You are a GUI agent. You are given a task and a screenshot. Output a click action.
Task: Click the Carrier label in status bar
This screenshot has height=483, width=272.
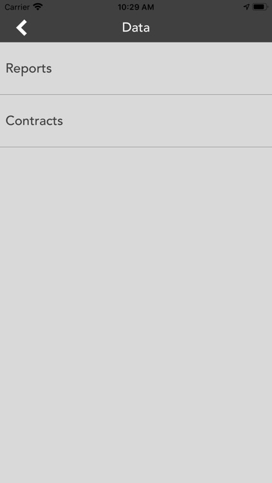17,7
